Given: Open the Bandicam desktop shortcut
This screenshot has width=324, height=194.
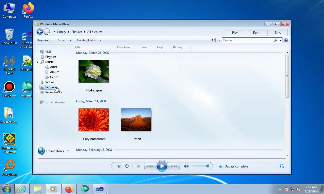Looking at the screenshot, I should pos(9,89).
